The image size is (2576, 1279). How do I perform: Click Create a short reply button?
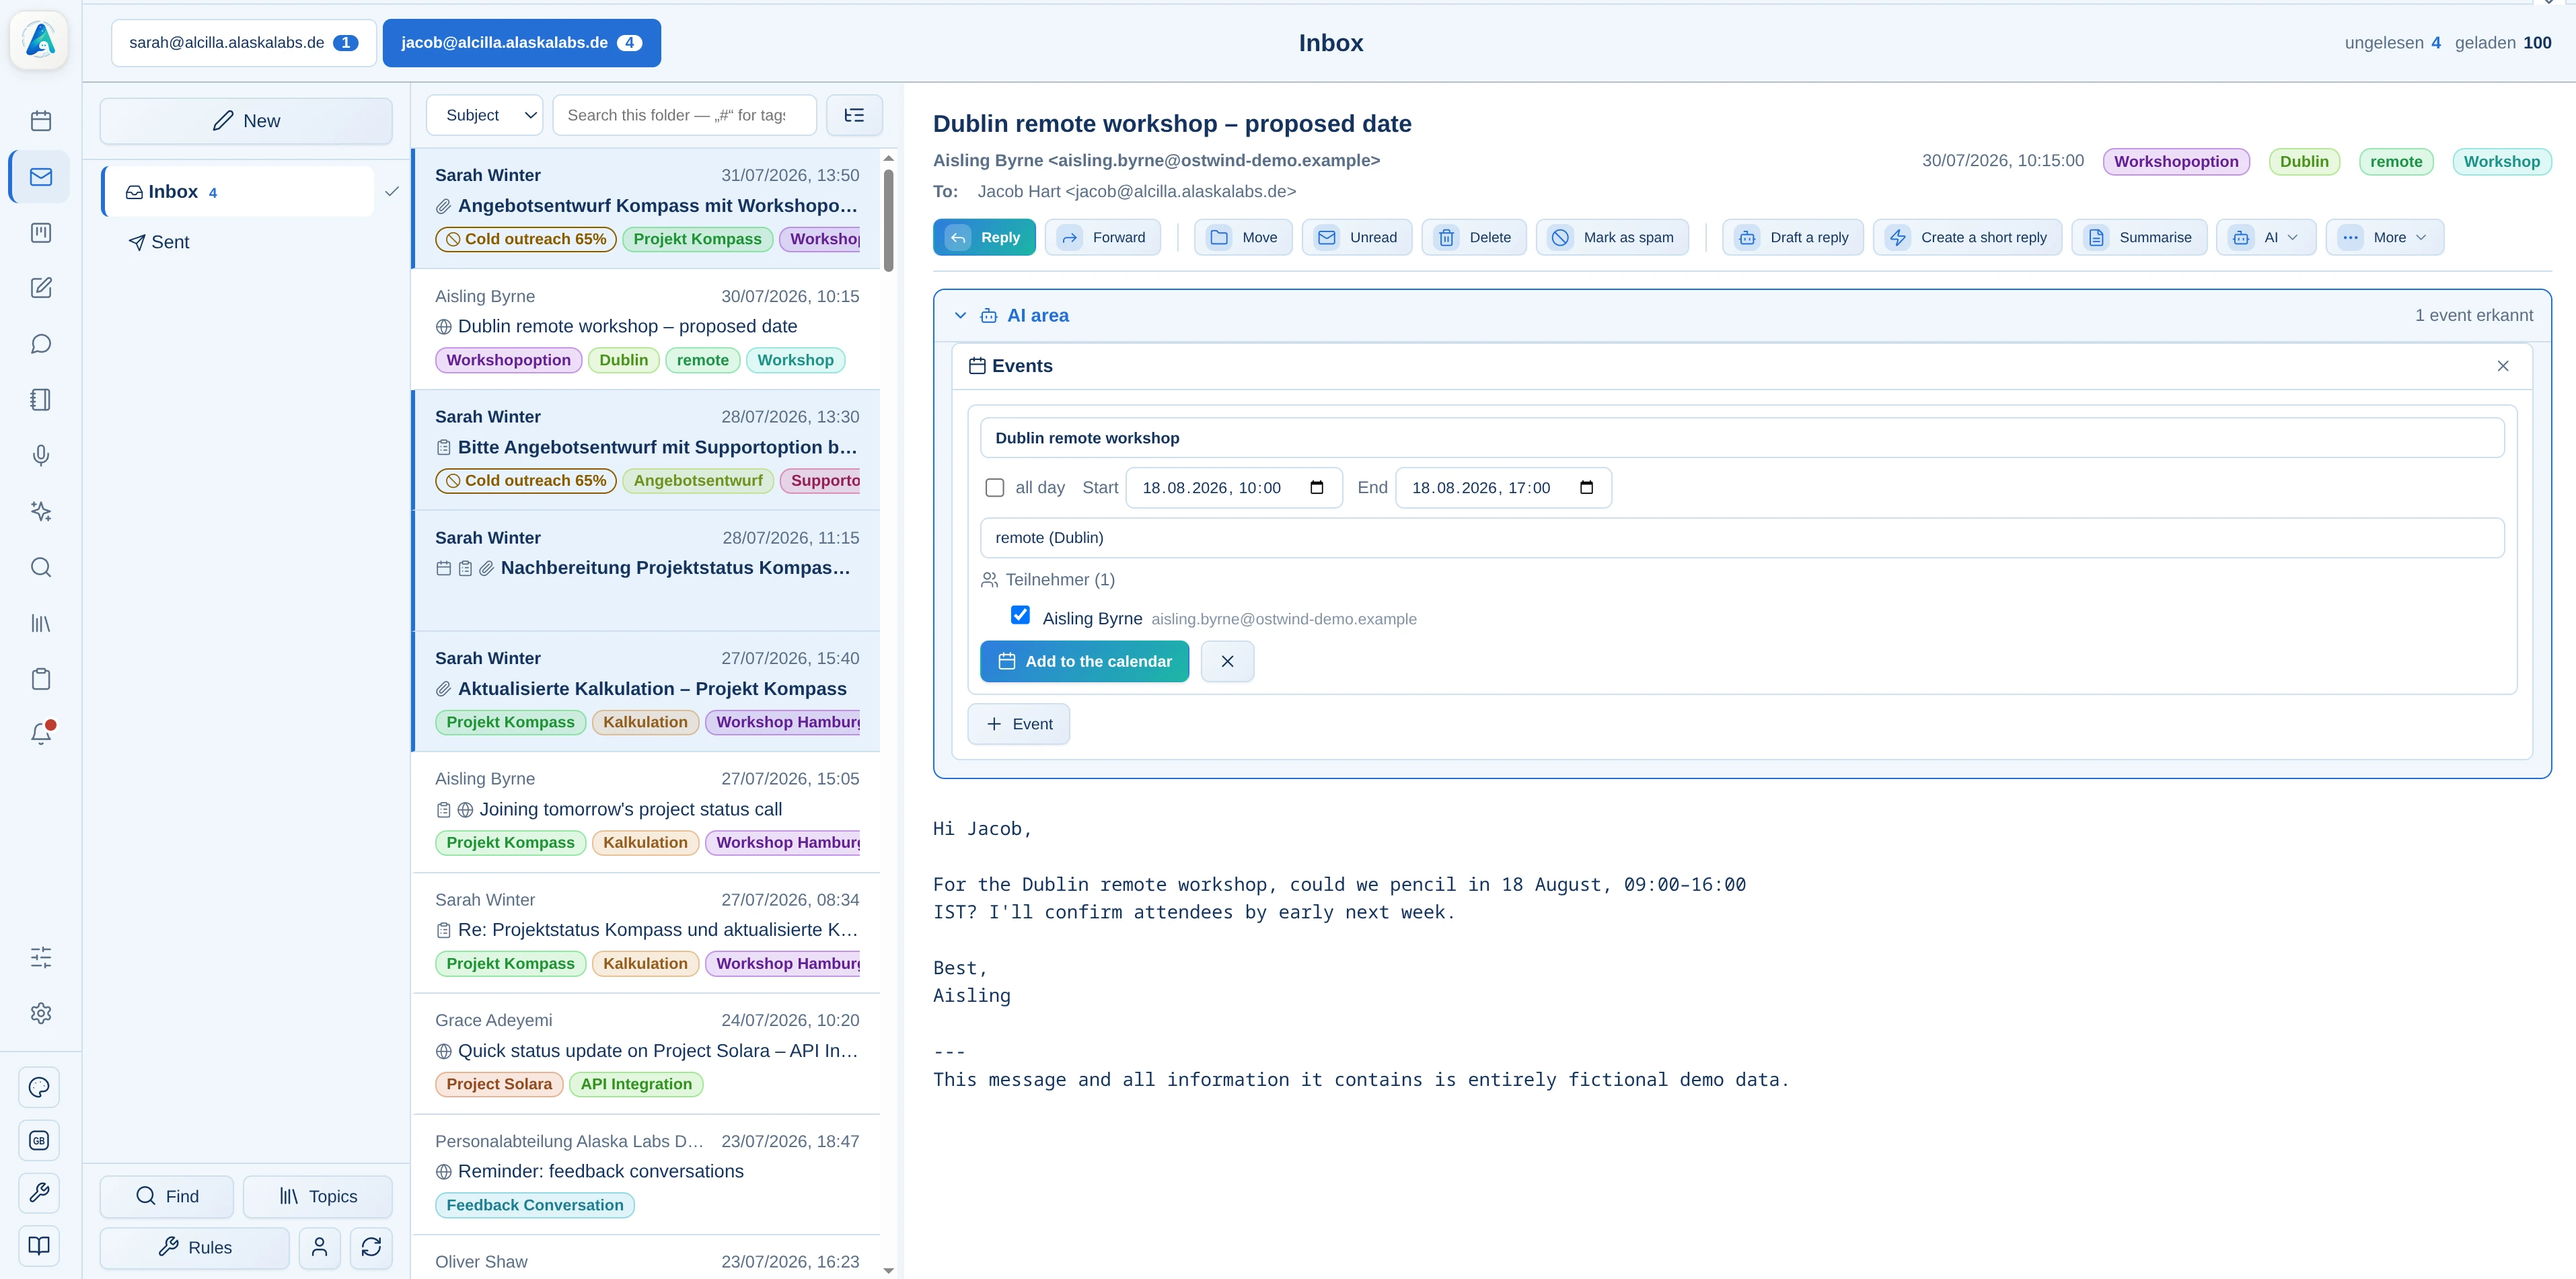1967,238
